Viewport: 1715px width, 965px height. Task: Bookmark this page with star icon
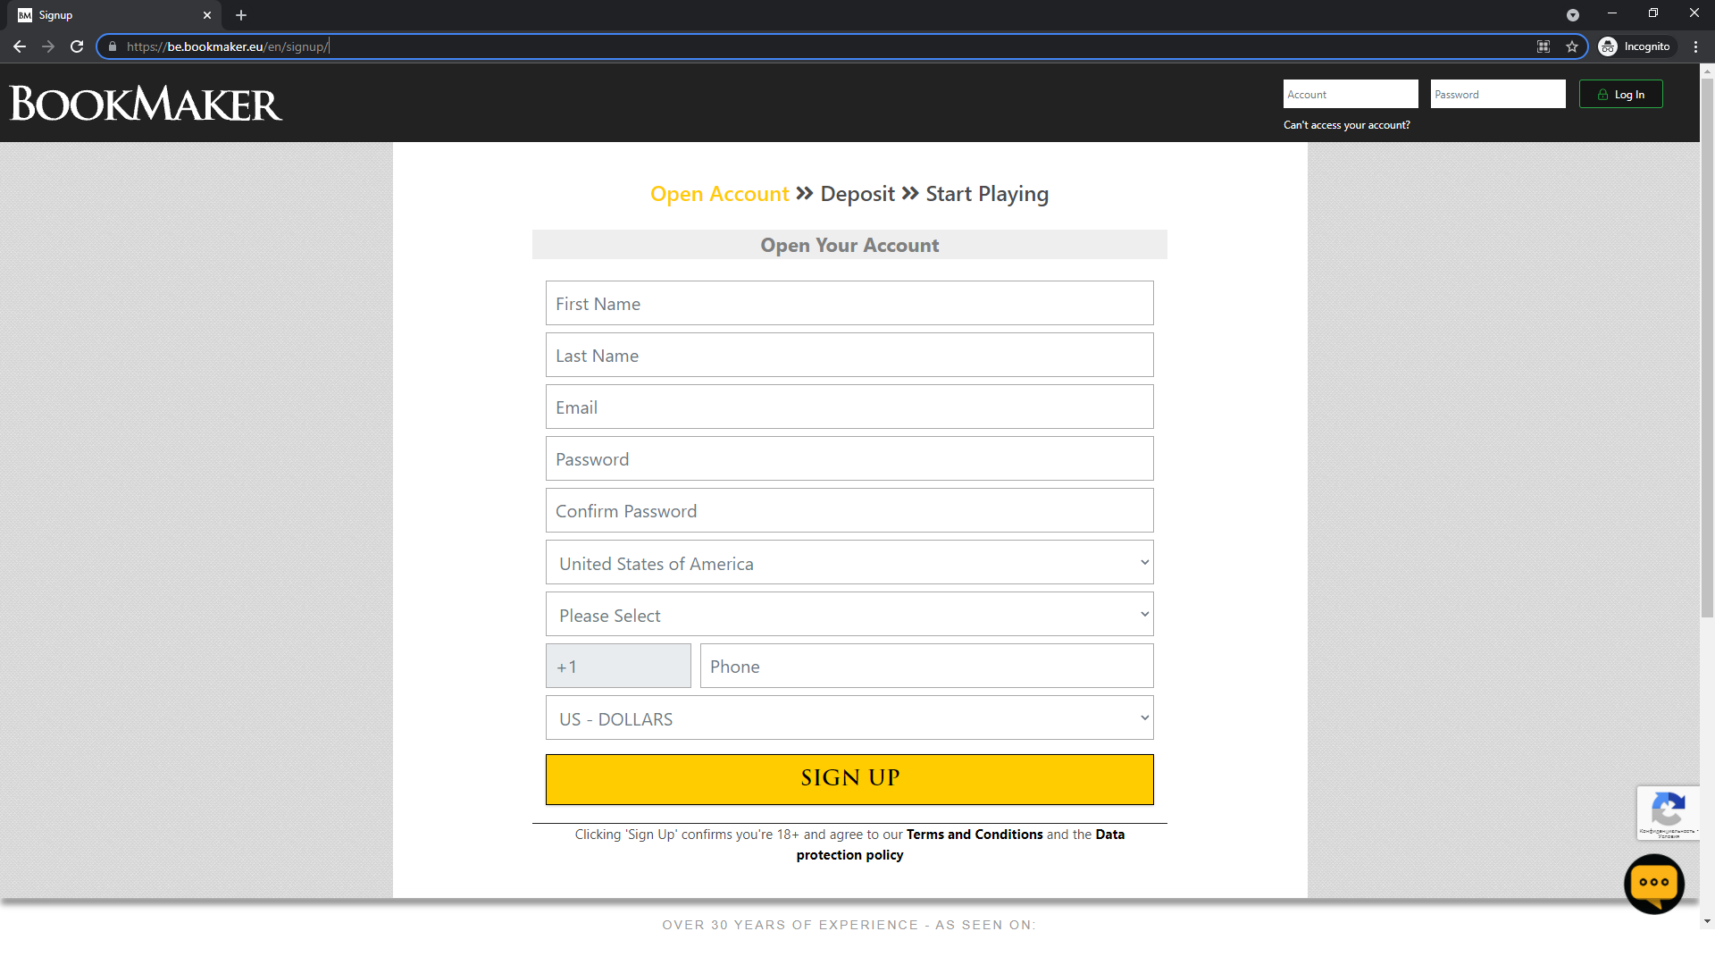(x=1572, y=46)
